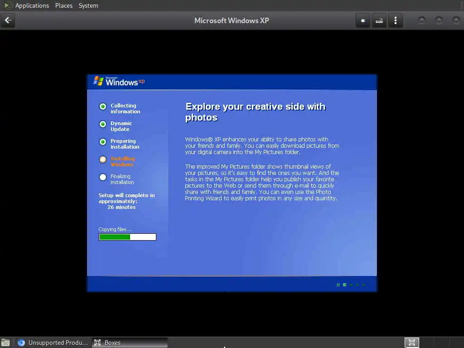This screenshot has width=464, height=348.
Task: Open the Boxes three-dot menu
Action: (395, 21)
